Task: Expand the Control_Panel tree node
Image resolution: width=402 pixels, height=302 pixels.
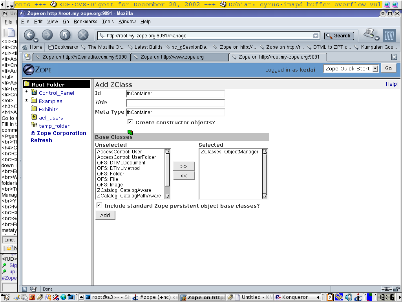Action: tap(26, 91)
